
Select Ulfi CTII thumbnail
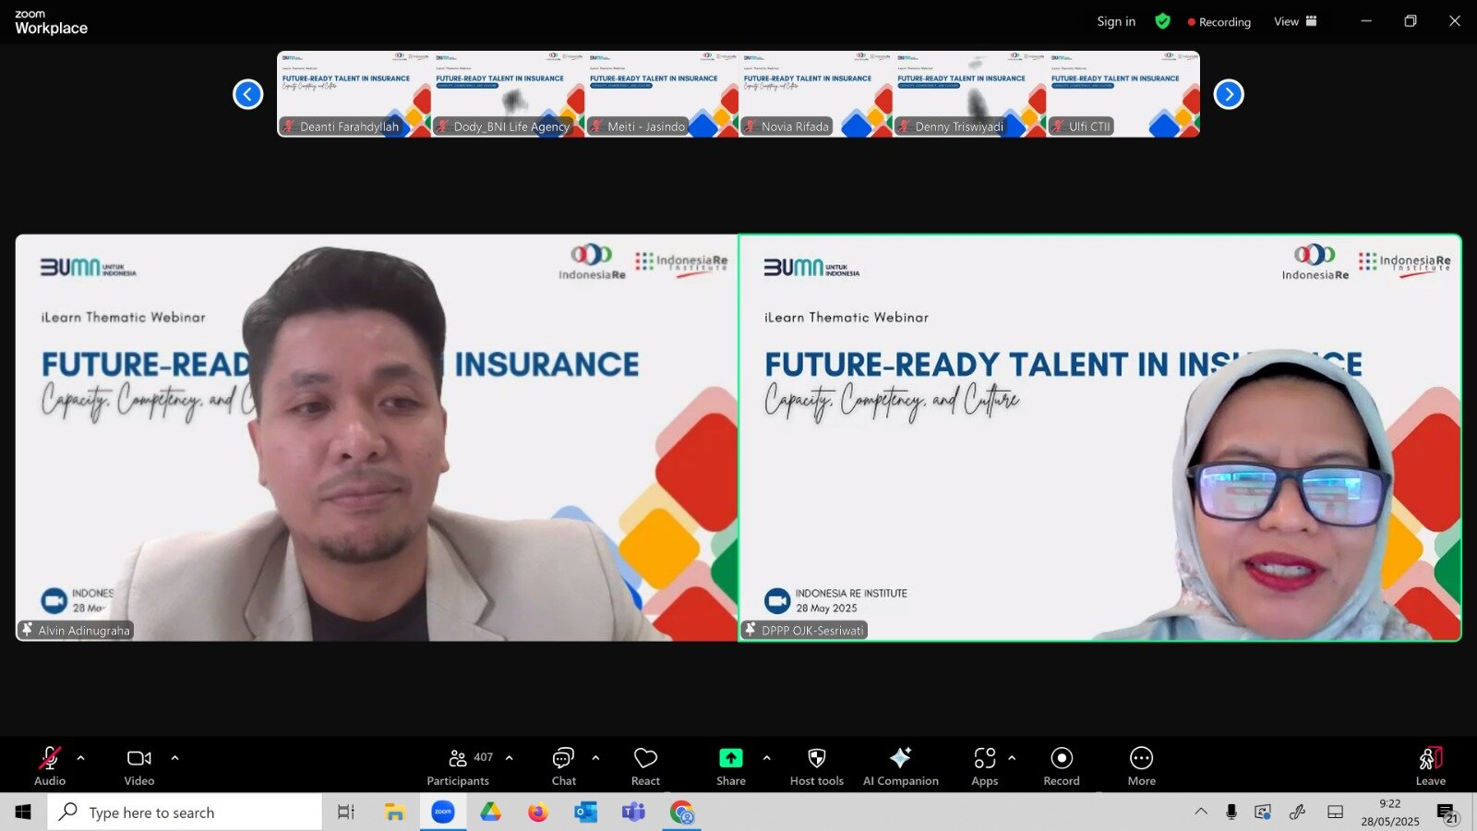(1123, 94)
